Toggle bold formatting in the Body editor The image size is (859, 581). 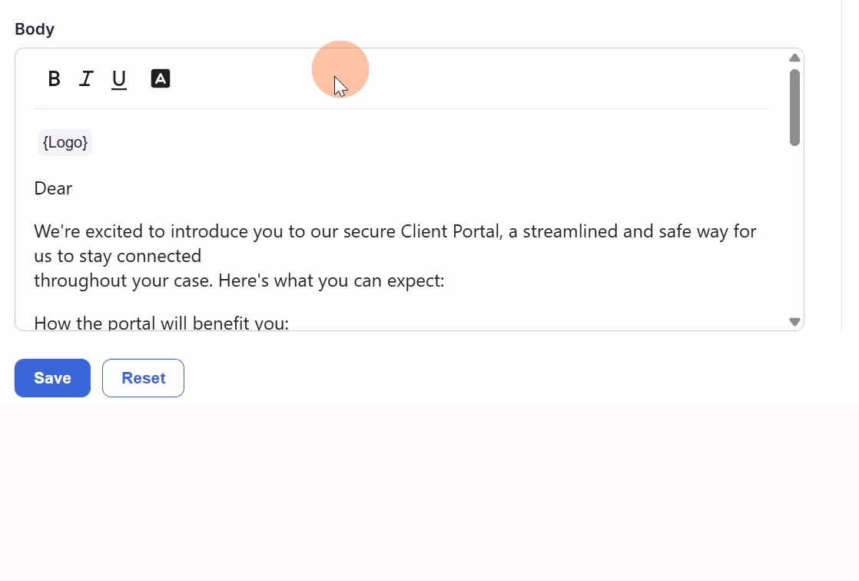click(54, 78)
